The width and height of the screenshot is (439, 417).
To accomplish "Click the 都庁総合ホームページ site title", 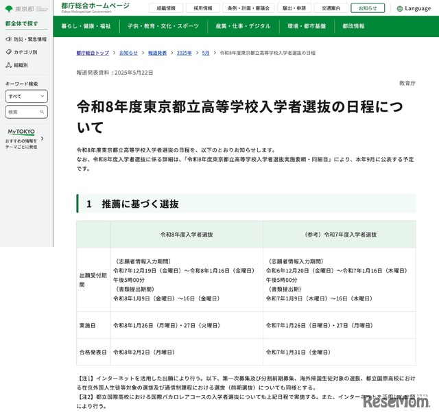I will pos(95,8).
